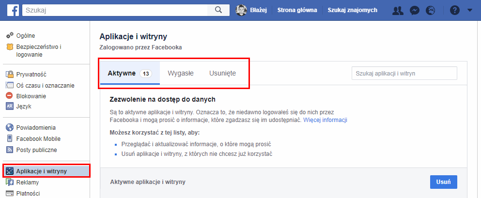Open Język settings
481x198 pixels.
point(24,107)
